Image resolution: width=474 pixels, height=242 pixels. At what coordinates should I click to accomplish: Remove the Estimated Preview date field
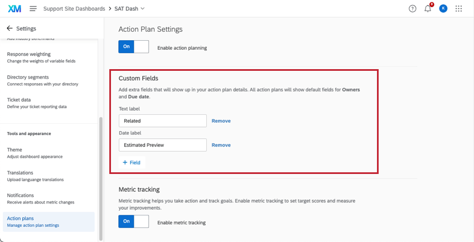221,145
